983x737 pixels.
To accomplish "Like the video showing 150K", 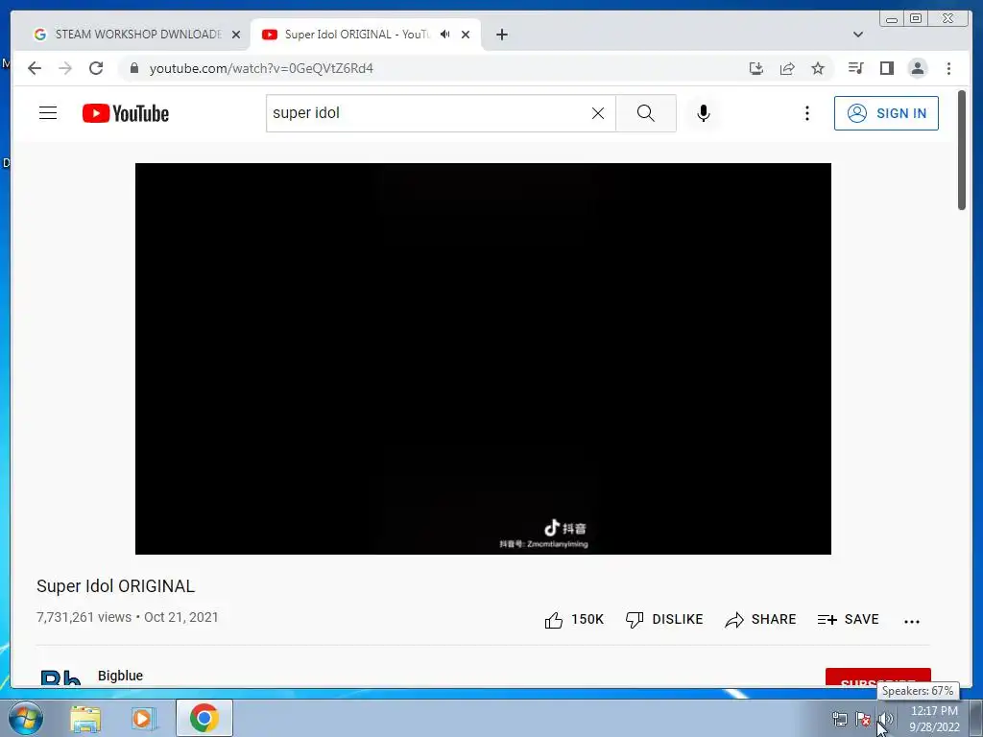I will (x=574, y=620).
